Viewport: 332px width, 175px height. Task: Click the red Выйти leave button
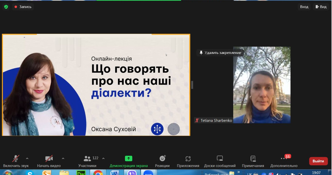(x=318, y=161)
